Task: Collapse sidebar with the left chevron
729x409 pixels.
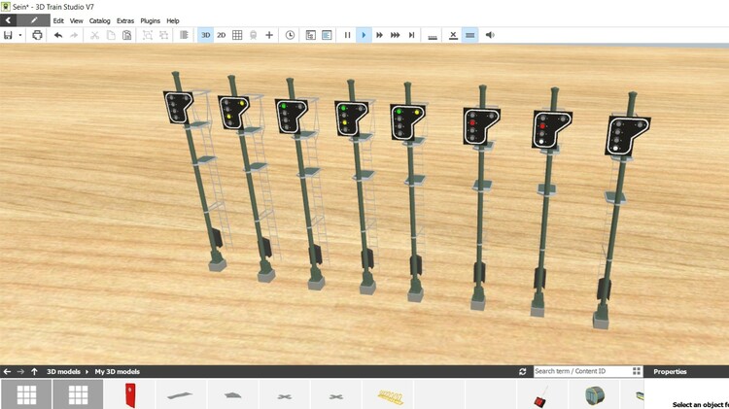Action: [9, 20]
